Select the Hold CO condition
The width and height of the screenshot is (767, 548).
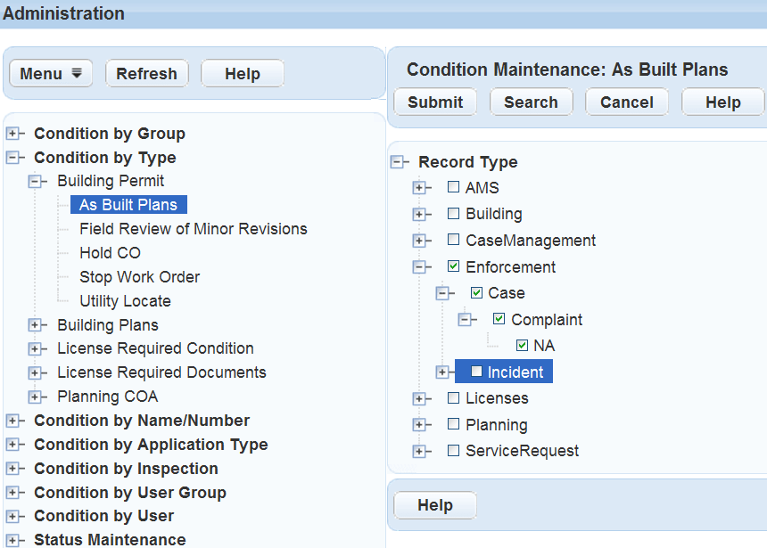click(x=110, y=252)
